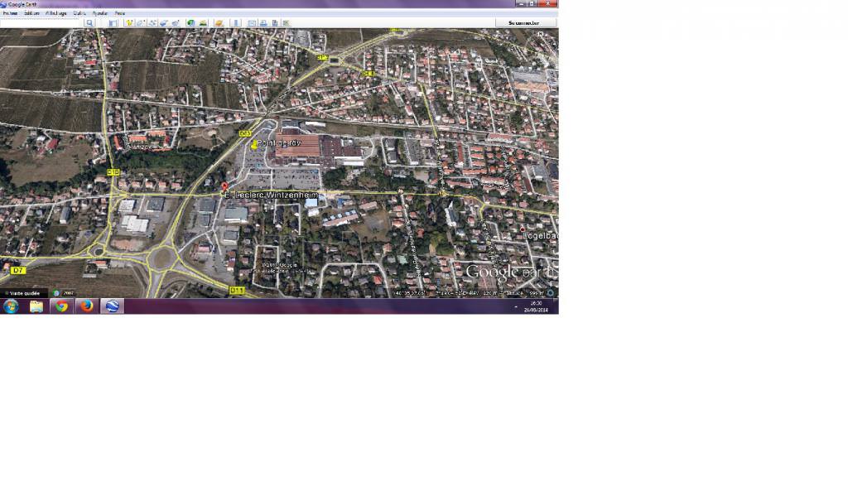Viewport: 848px width, 477px height.
Task: Toggle the sunlight across landscape icon
Action: tap(203, 22)
